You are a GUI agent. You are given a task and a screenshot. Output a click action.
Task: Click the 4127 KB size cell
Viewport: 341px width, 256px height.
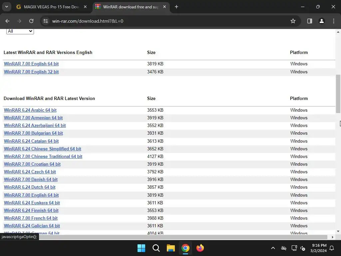click(x=155, y=157)
